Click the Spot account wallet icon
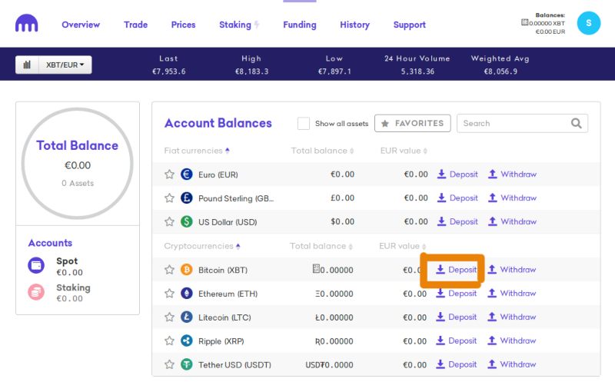The image size is (615, 382). [36, 265]
